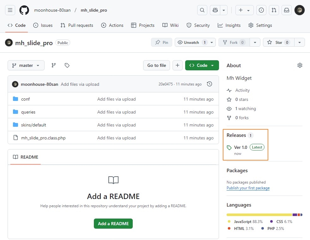Open the add file plus button
Viewport: 310px width, 240px height.
[x=178, y=65]
